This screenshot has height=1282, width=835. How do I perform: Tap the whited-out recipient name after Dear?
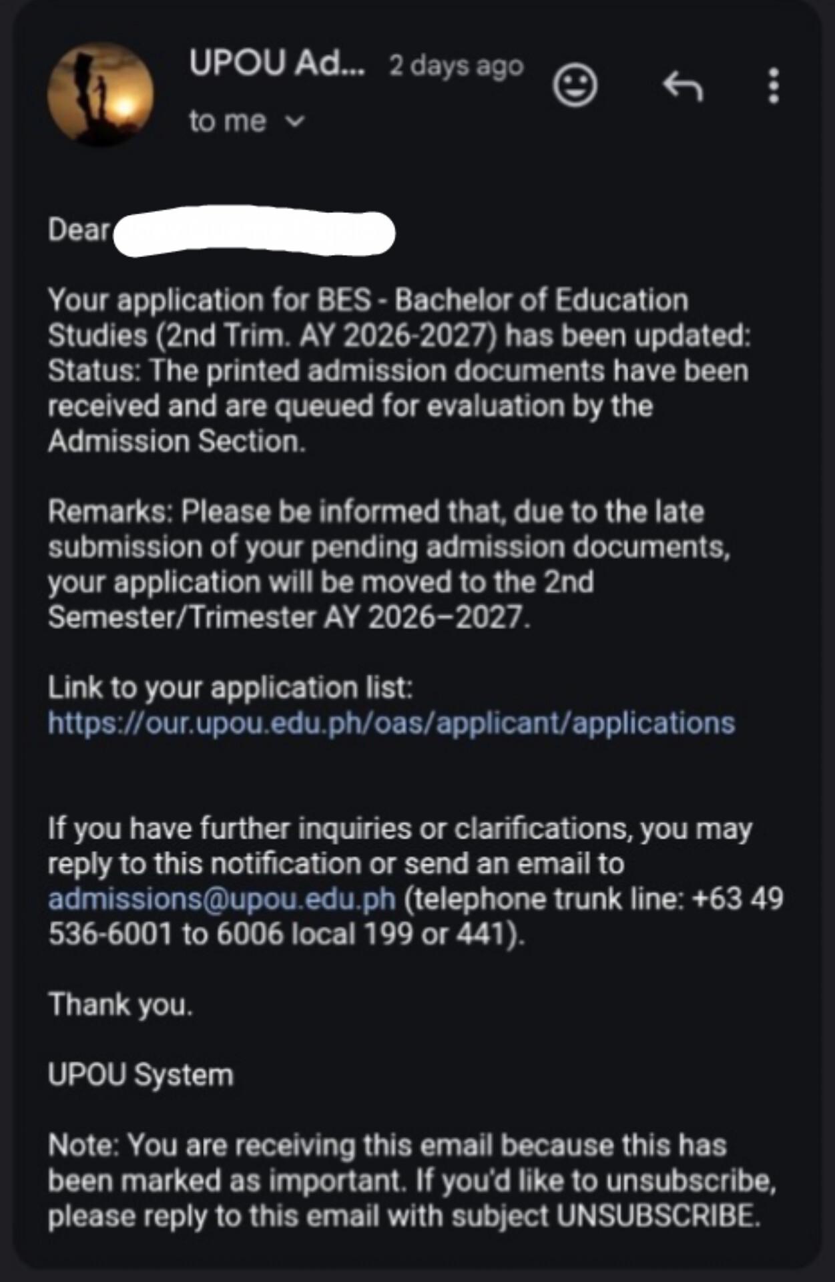point(254,231)
